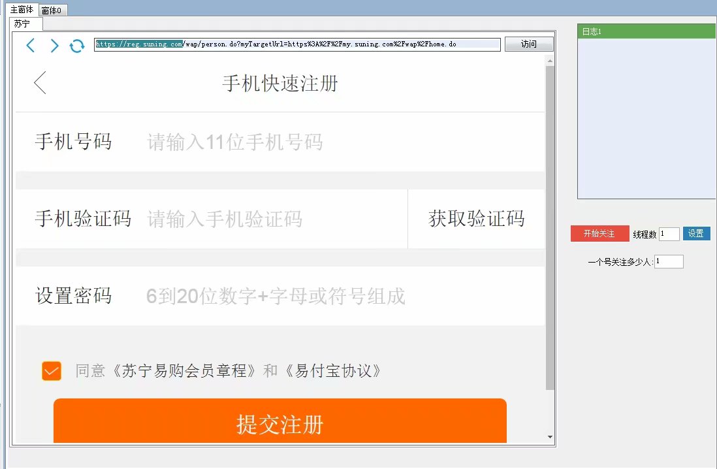The height and width of the screenshot is (469, 717).
Task: Click the 一个号关注多少人 input field
Action: tap(669, 262)
